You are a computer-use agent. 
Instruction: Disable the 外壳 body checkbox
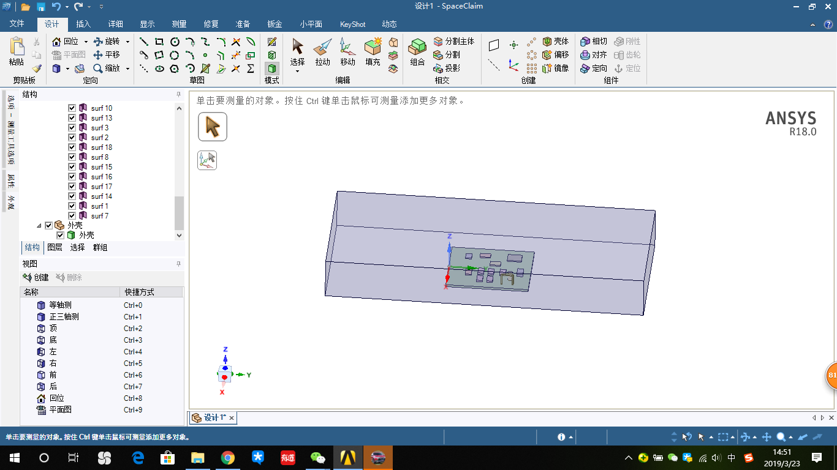pyautogui.click(x=60, y=235)
